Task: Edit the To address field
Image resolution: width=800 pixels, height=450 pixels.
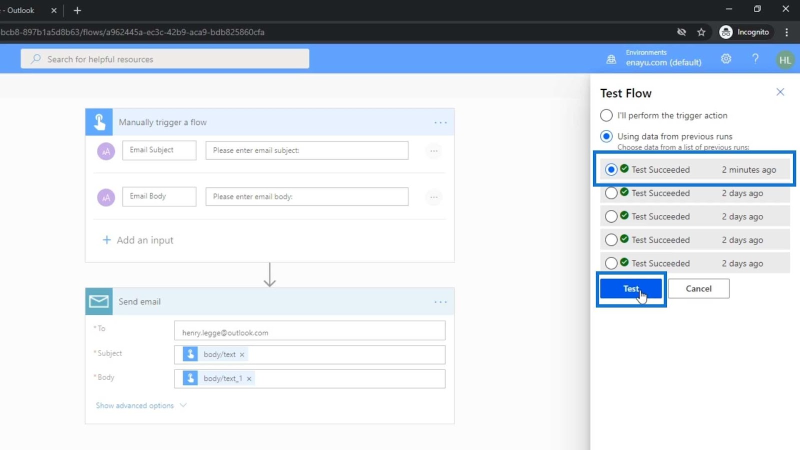Action: 309,330
